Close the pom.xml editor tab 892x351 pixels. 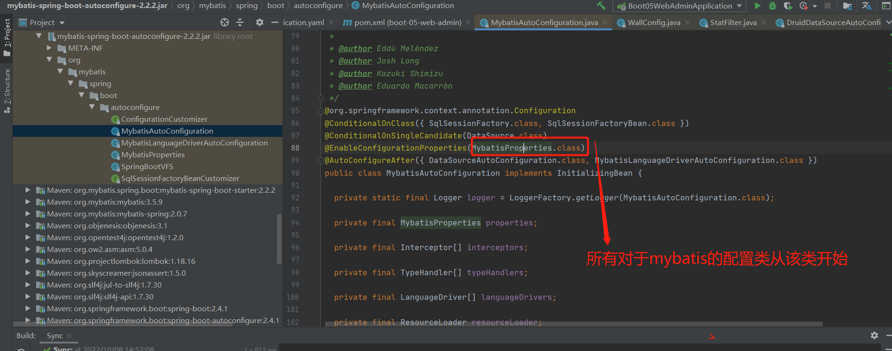tap(468, 22)
